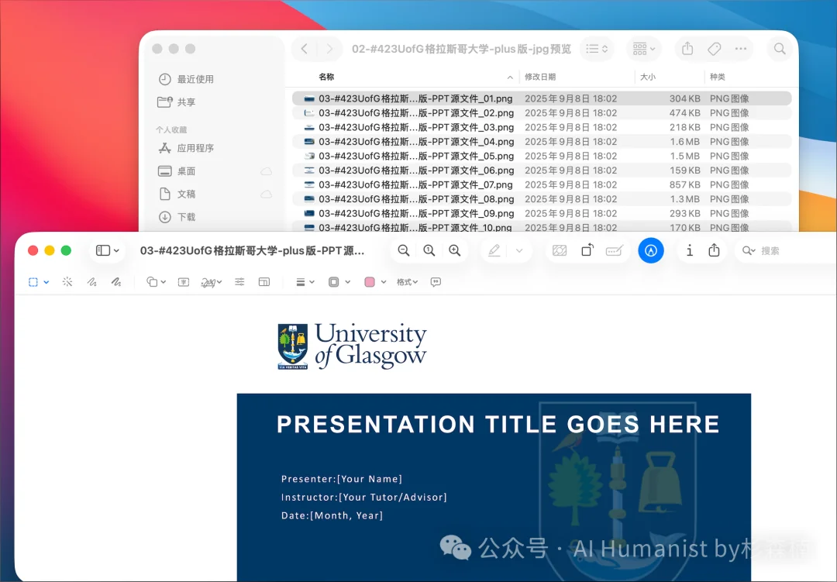Image resolution: width=837 pixels, height=582 pixels.
Task: Click the zoom in magnifier in Preview
Action: (455, 250)
